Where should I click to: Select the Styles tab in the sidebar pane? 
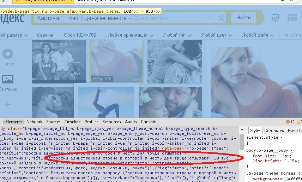point(255,131)
